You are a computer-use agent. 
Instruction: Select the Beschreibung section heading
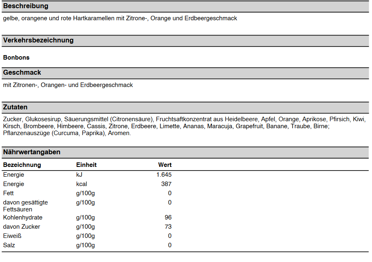point(26,6)
